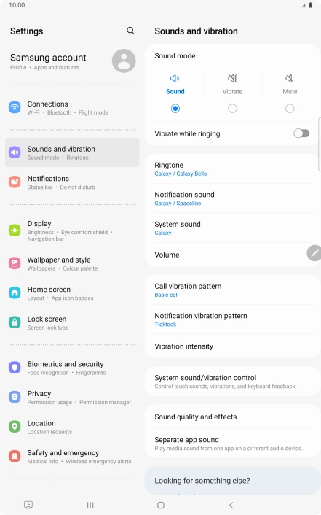Open Safety and emergency settings
The height and width of the screenshot is (515, 321).
point(72,456)
